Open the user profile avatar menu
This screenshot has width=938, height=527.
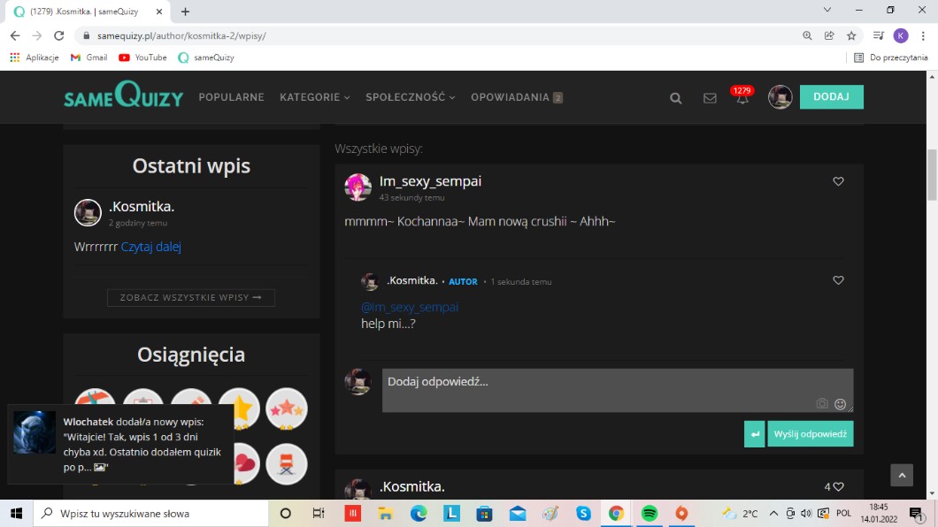coord(780,97)
